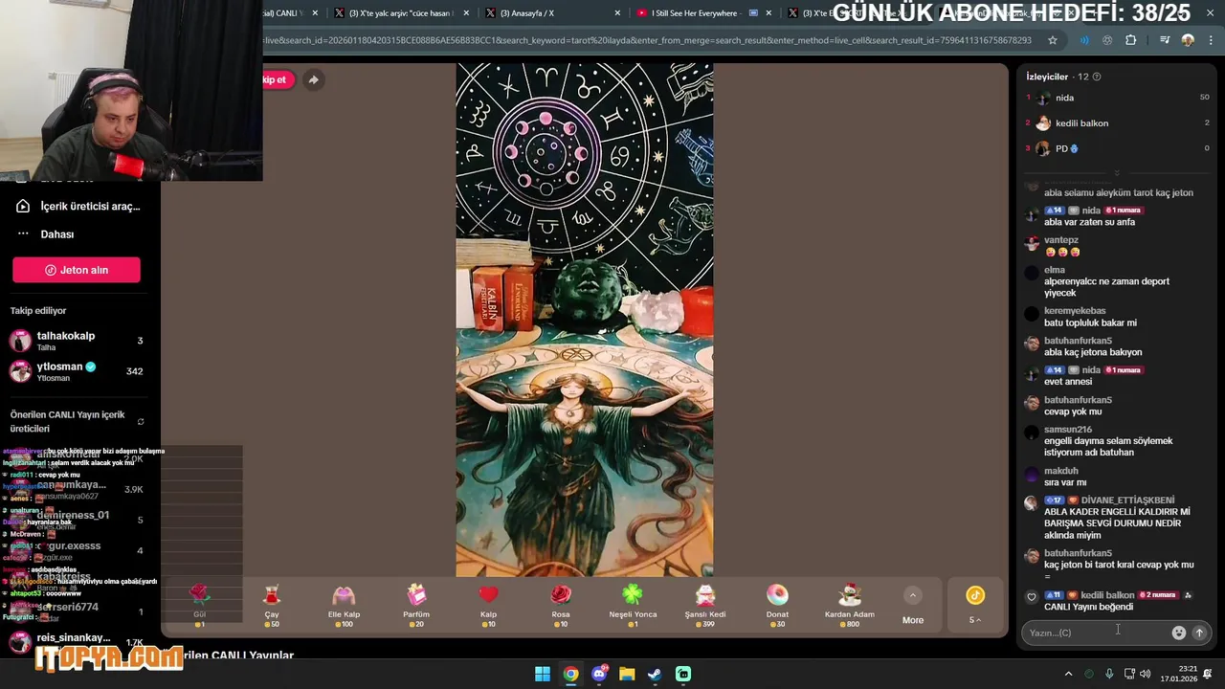Image resolution: width=1225 pixels, height=689 pixels.
Task: Open the Chrome profile avatar
Action: click(x=1188, y=40)
